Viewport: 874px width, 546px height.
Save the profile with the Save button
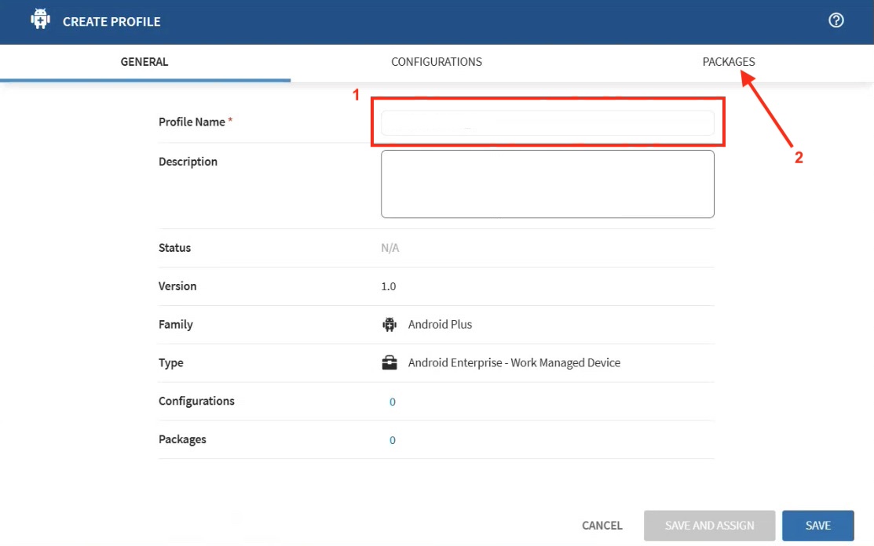(817, 526)
